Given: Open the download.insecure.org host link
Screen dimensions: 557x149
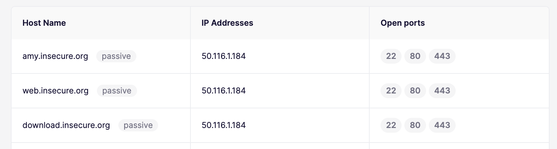Looking at the screenshot, I should pyautogui.click(x=66, y=125).
